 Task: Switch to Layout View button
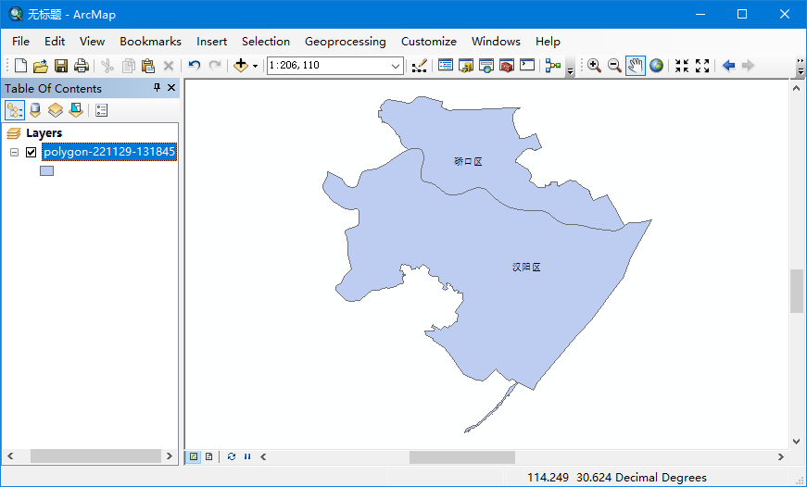pos(209,456)
